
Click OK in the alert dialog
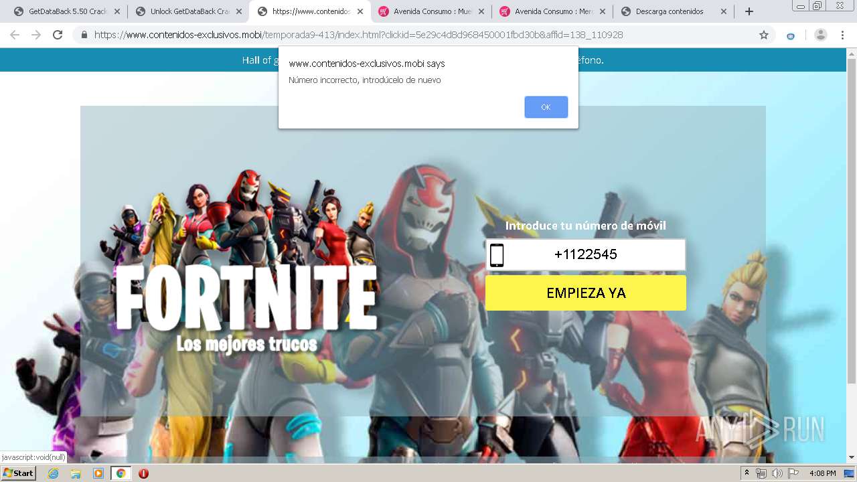(x=546, y=107)
